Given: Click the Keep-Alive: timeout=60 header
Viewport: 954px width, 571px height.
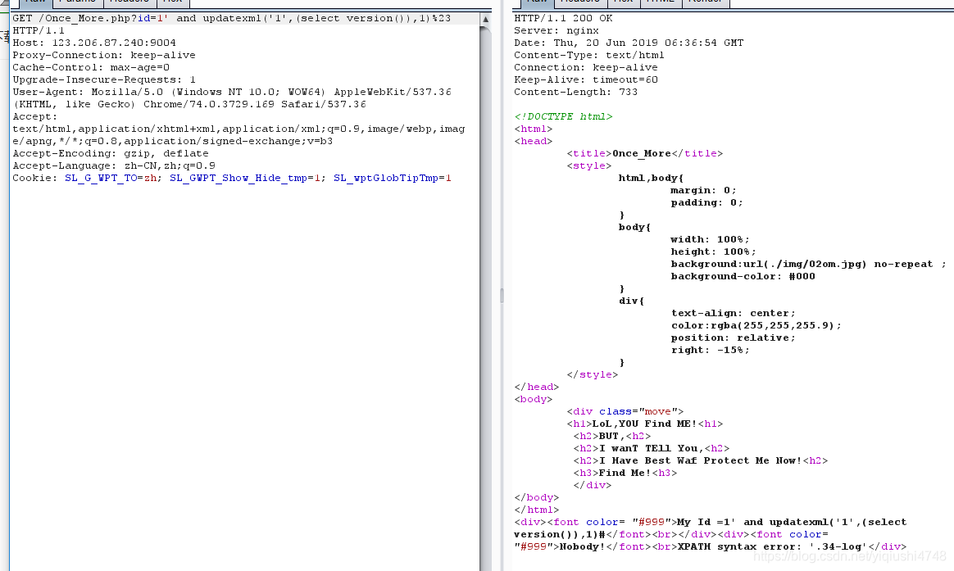Looking at the screenshot, I should coord(586,79).
